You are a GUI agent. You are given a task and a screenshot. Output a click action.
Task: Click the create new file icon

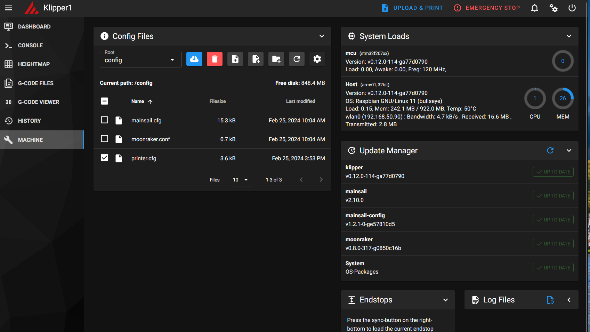[x=256, y=59]
